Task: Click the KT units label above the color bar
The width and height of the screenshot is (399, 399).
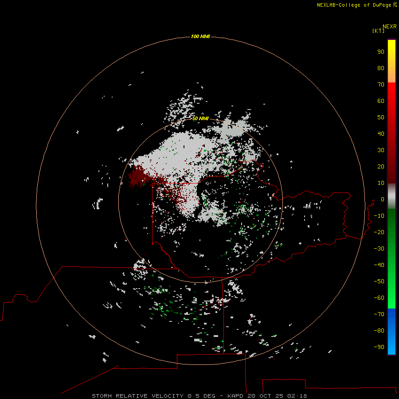Action: pos(378,31)
